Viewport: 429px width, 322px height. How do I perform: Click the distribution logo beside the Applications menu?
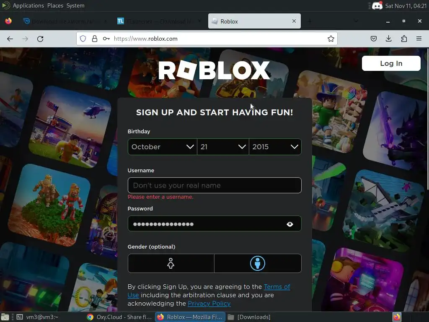coord(5,5)
